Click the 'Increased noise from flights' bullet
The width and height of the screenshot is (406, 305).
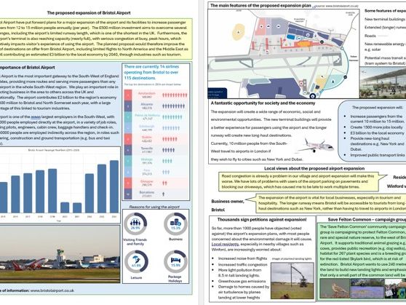[x=242, y=258]
